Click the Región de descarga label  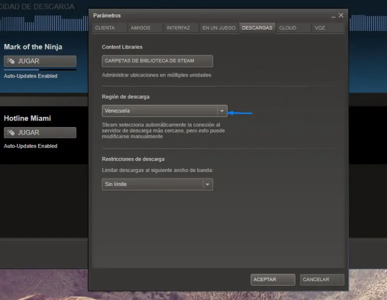click(126, 97)
